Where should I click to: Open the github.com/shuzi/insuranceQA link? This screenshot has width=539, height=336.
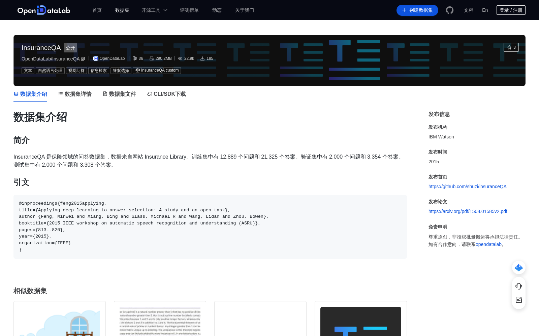coord(468,186)
